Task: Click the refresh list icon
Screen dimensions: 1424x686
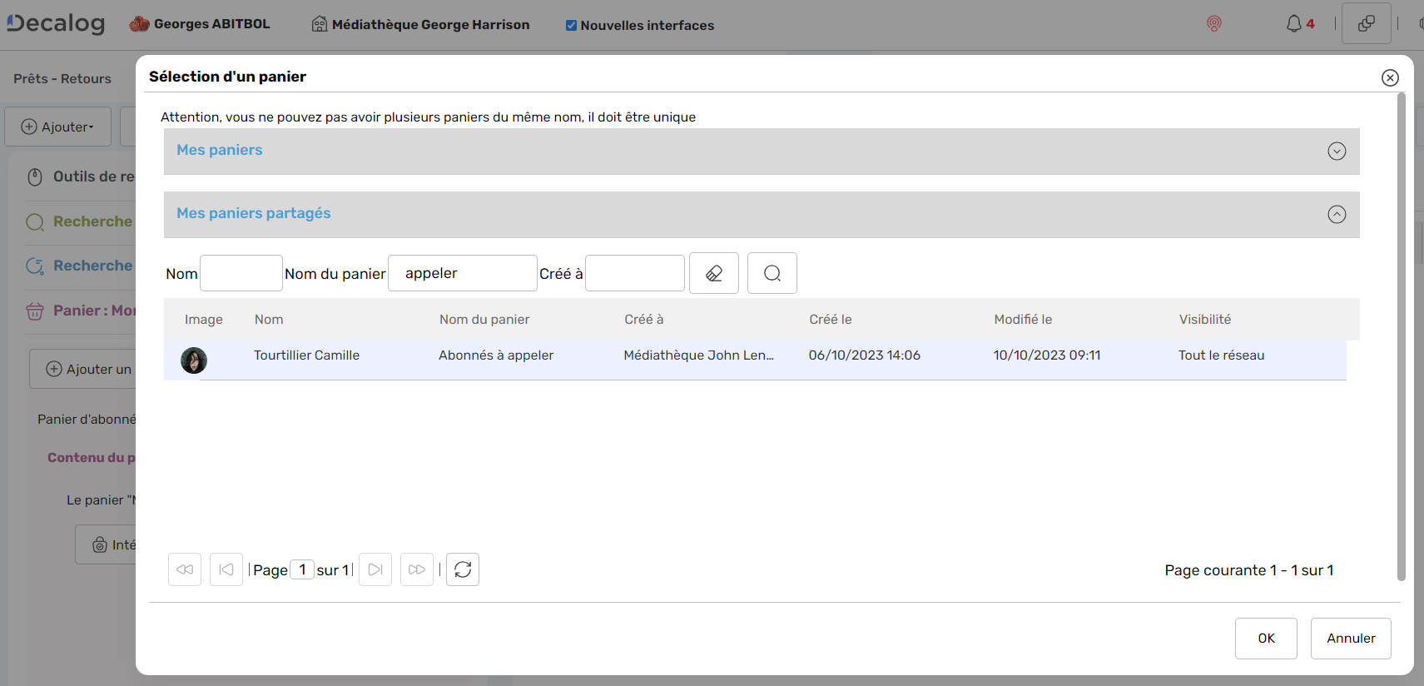Action: click(463, 569)
